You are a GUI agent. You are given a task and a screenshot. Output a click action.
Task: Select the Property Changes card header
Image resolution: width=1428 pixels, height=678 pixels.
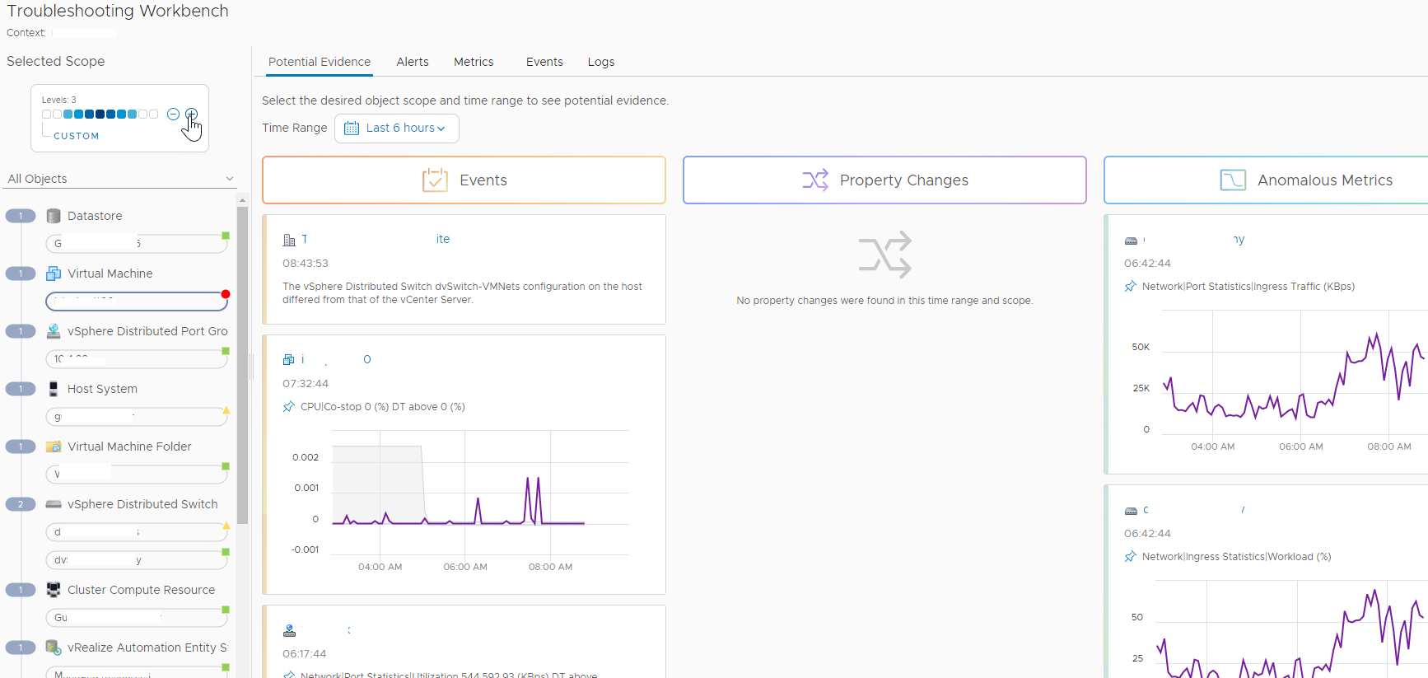(884, 180)
